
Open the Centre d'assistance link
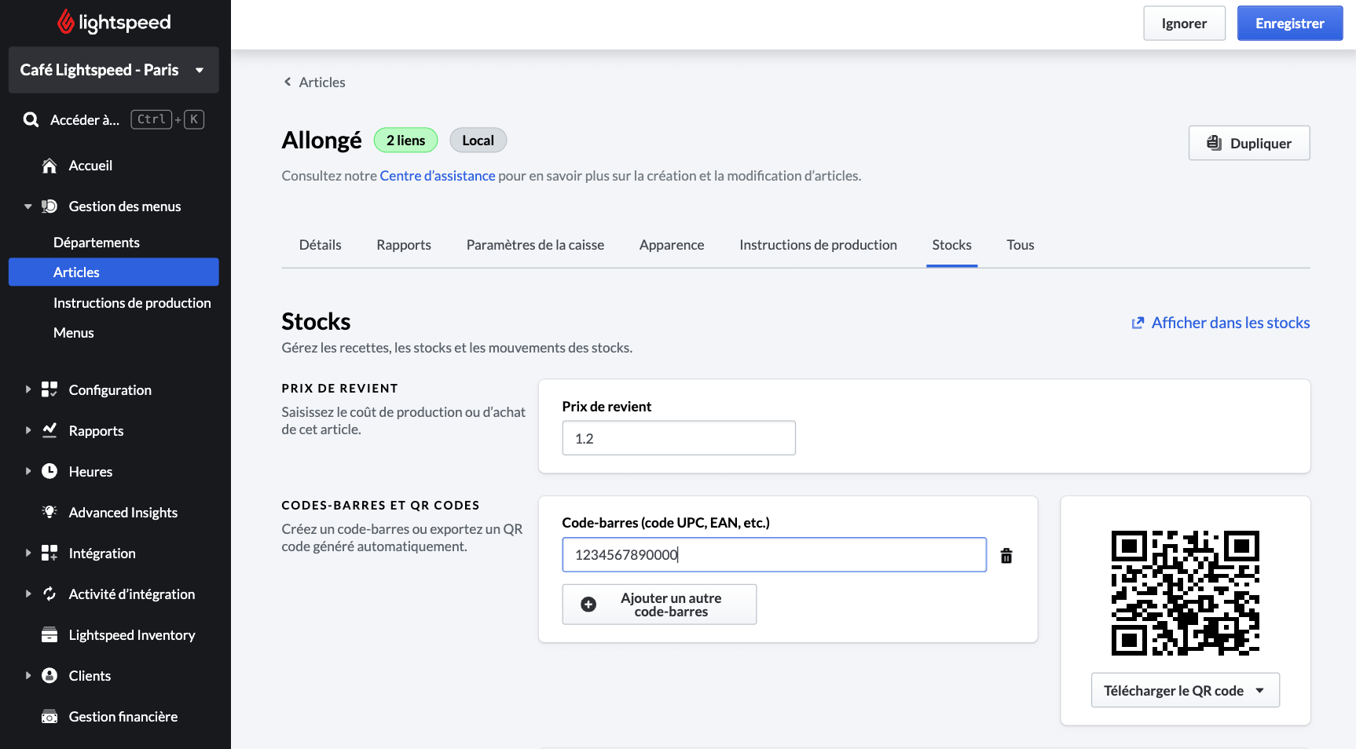[438, 176]
